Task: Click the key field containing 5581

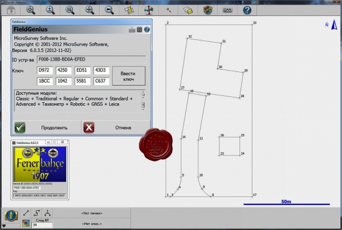Action: [x=83, y=81]
